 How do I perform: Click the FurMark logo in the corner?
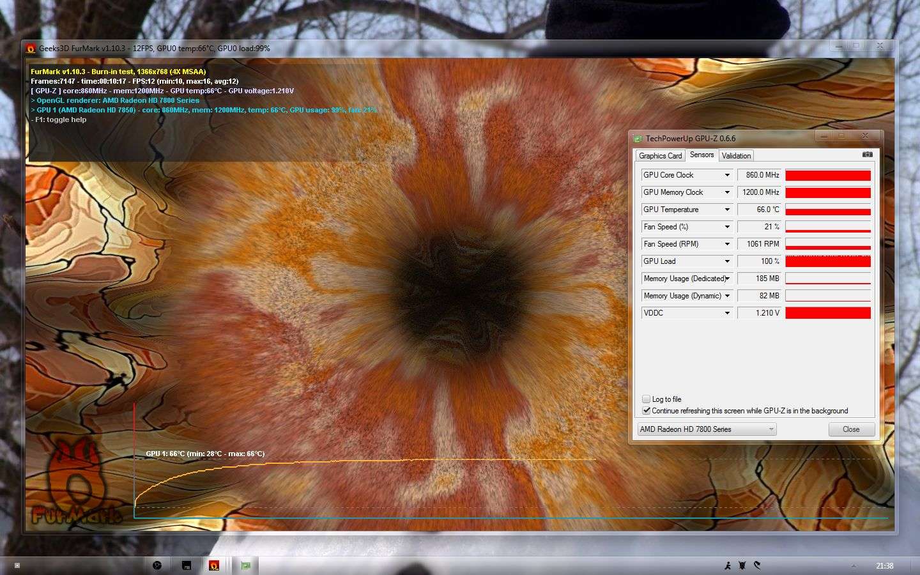tap(76, 482)
